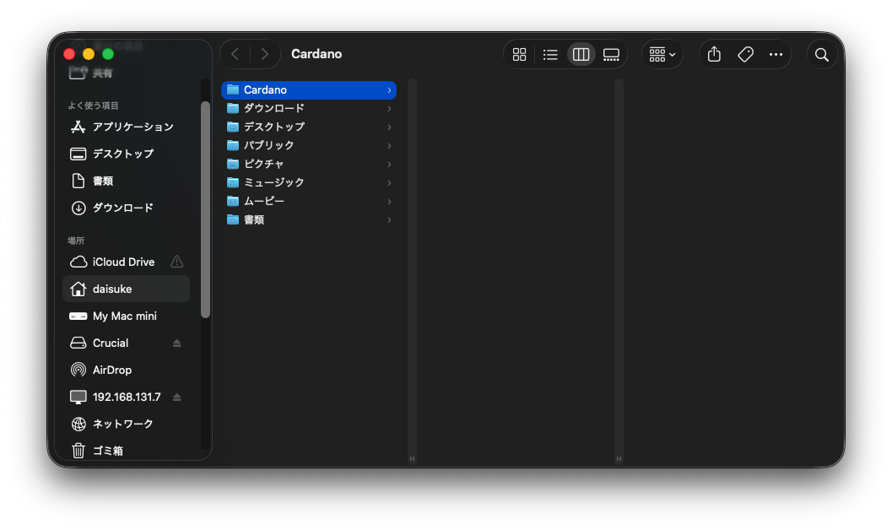
Task: Select the column view toggle
Action: (581, 54)
